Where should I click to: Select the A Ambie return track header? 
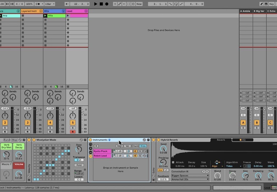point(246,11)
